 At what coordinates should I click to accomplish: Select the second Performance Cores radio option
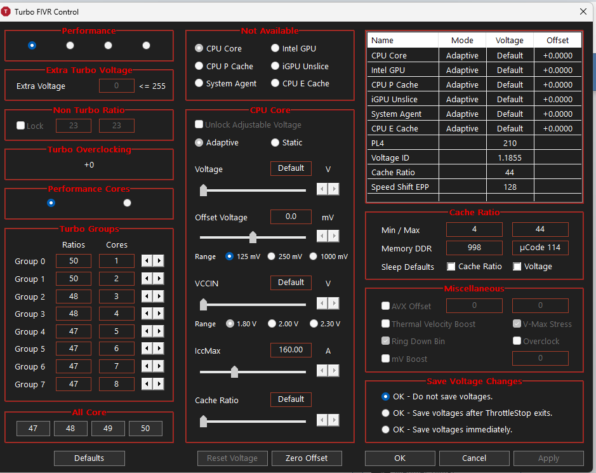tap(128, 203)
